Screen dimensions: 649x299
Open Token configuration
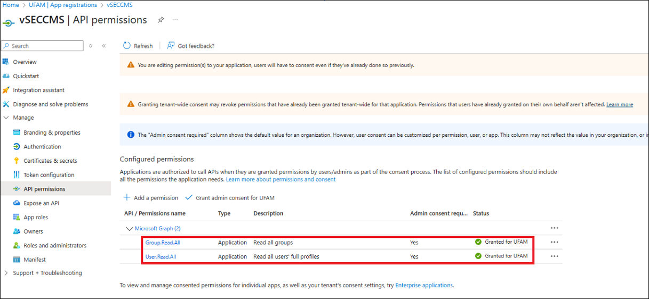49,175
